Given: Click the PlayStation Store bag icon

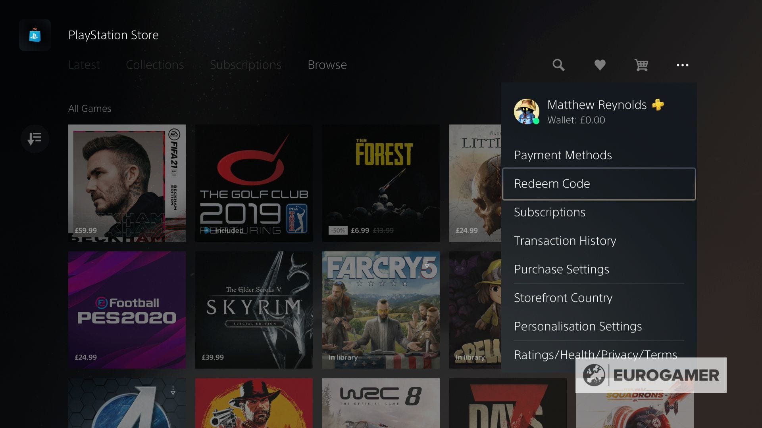Looking at the screenshot, I should coord(35,35).
